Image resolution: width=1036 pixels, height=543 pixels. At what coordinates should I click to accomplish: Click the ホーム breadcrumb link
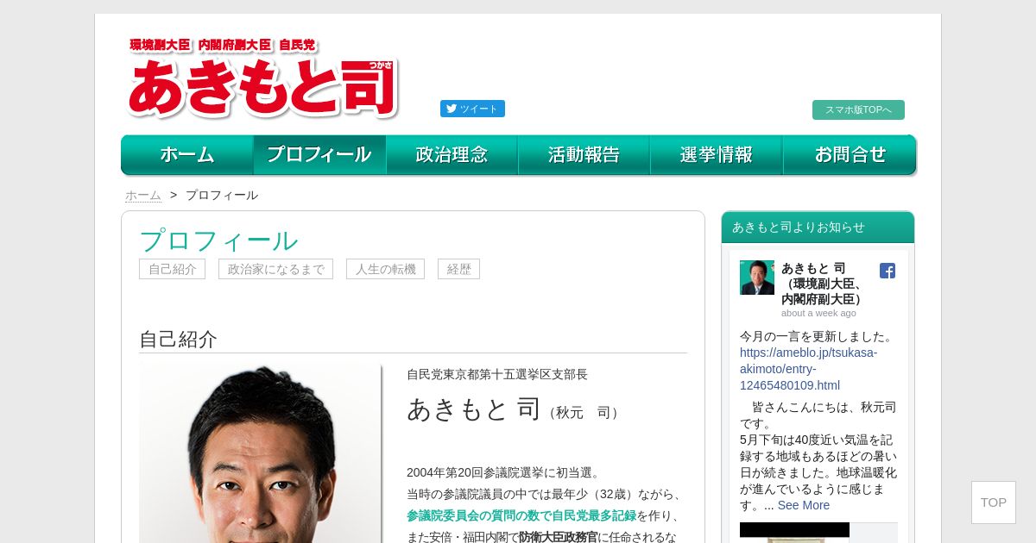pyautogui.click(x=143, y=196)
